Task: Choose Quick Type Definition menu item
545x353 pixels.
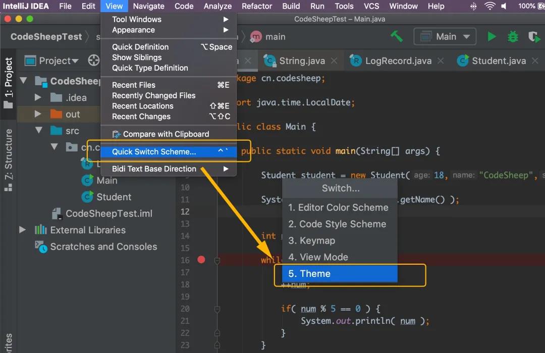Action: tap(169, 68)
